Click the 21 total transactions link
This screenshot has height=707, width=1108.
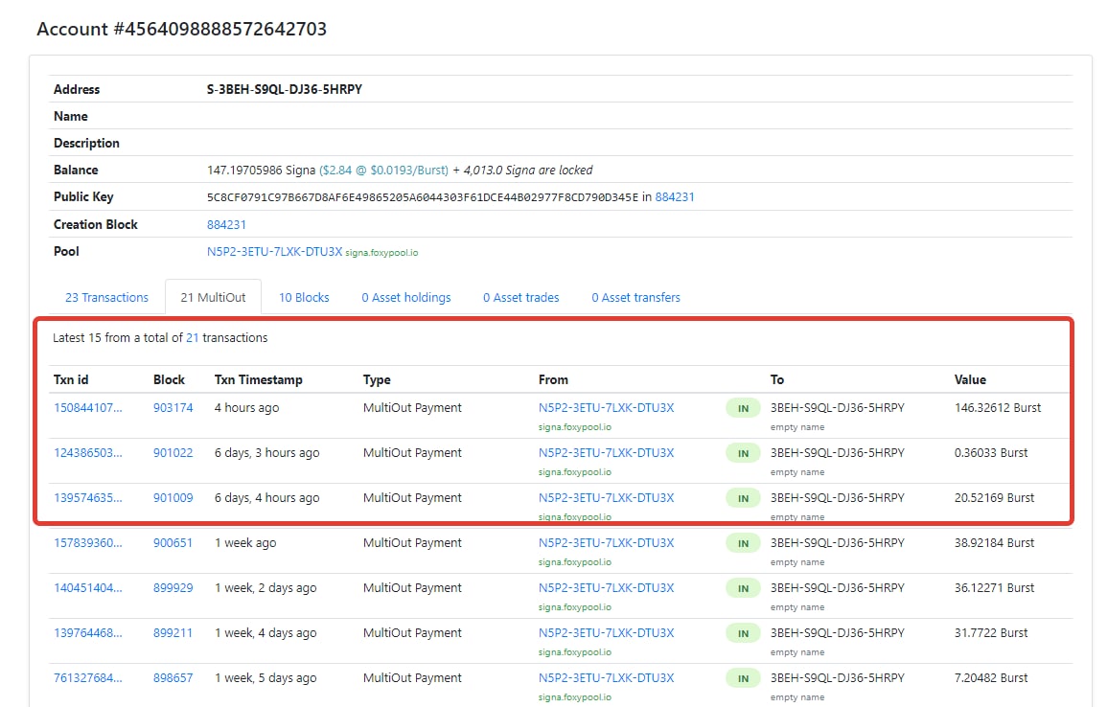click(x=193, y=337)
